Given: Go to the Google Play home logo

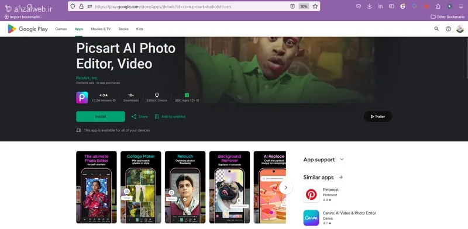Looking at the screenshot, I should click(x=27, y=29).
